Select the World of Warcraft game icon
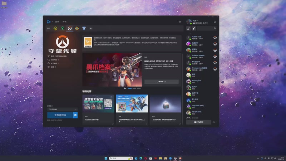The height and width of the screenshot is (161, 286). pos(55,28)
